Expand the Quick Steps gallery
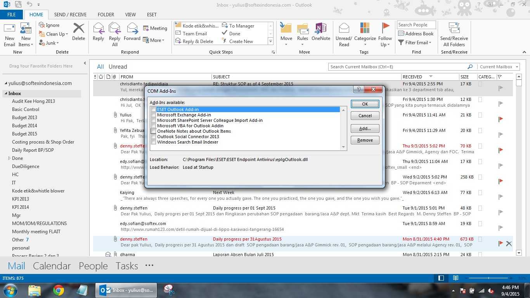Viewport: 530px width, 298px height. [271, 42]
